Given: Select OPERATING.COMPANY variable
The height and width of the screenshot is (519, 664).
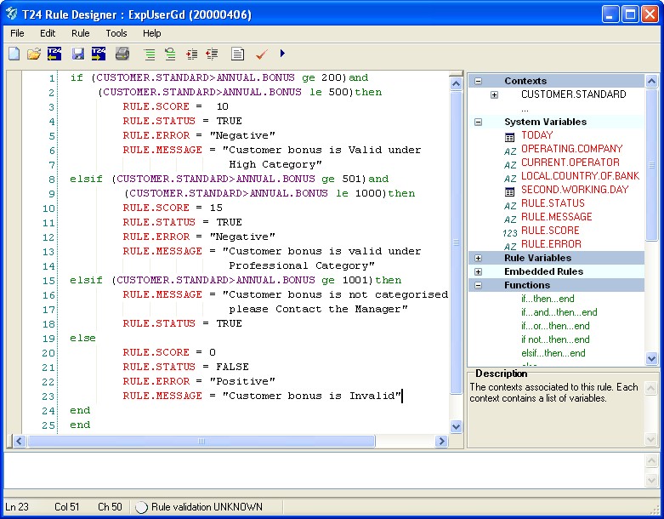Looking at the screenshot, I should 571,149.
